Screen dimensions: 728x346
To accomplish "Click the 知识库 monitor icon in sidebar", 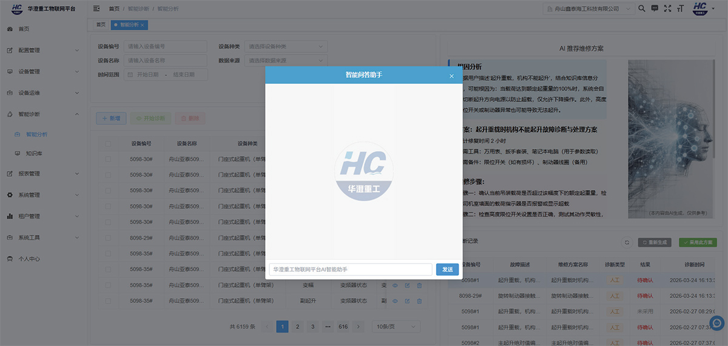I will pyautogui.click(x=18, y=154).
